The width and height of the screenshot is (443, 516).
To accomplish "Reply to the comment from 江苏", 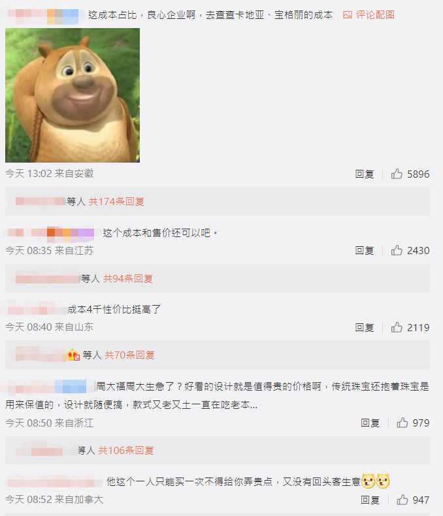I will (365, 250).
